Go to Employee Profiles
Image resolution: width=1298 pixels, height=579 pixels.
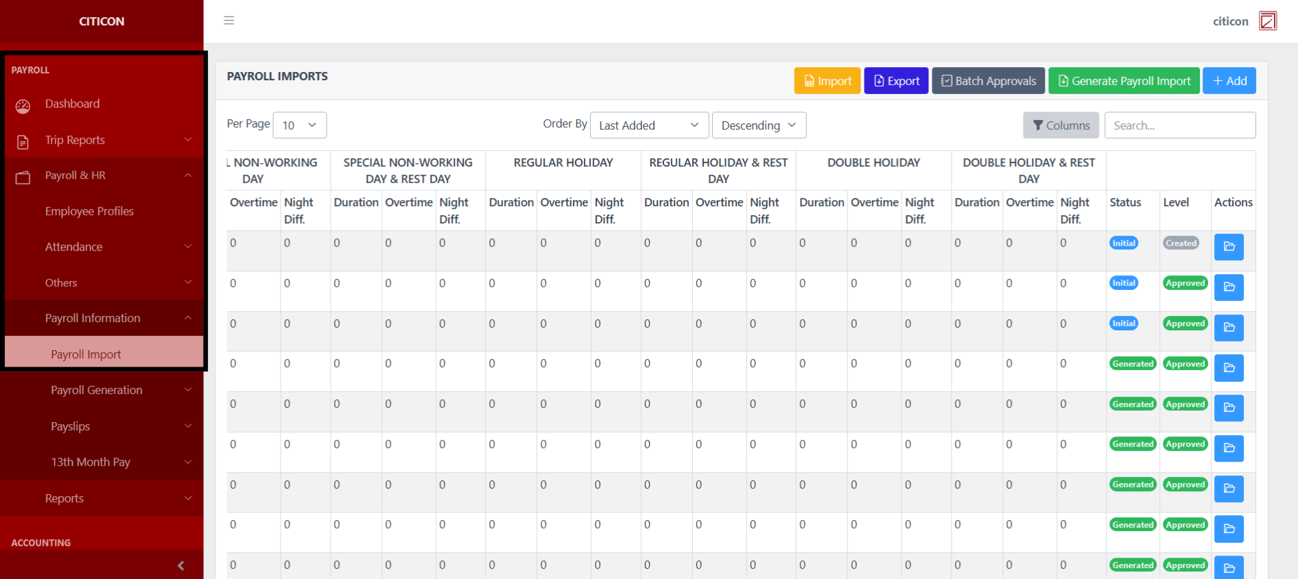click(89, 211)
